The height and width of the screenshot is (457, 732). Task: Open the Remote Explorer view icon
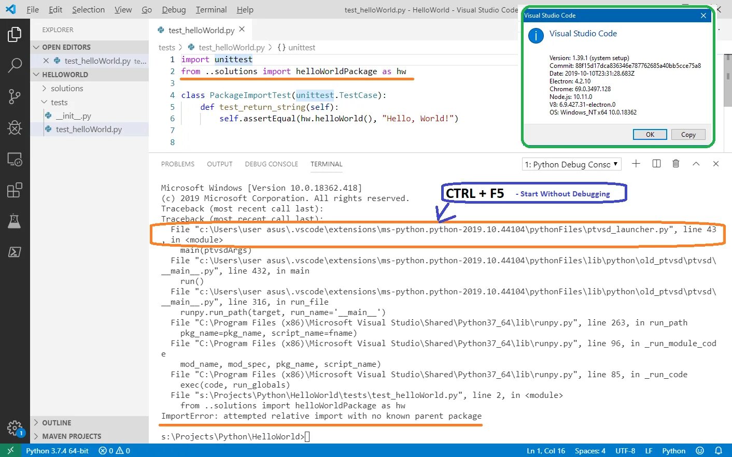point(15,159)
